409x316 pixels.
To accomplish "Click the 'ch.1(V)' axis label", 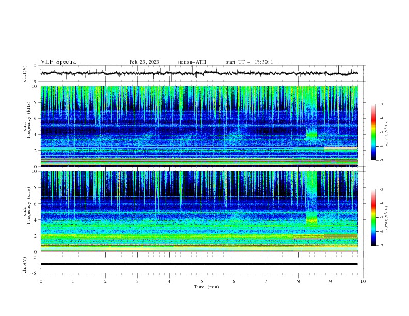I will (x=24, y=73).
